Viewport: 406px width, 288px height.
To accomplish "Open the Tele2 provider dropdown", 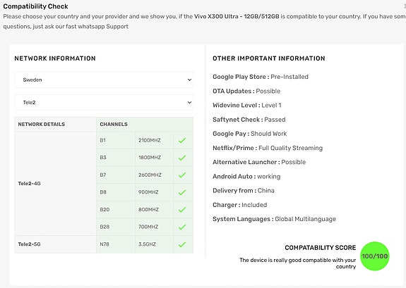I will pos(104,103).
